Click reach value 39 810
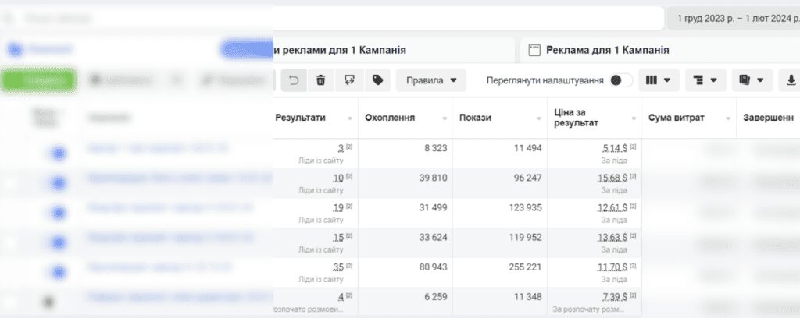This screenshot has height=318, width=800. [433, 178]
